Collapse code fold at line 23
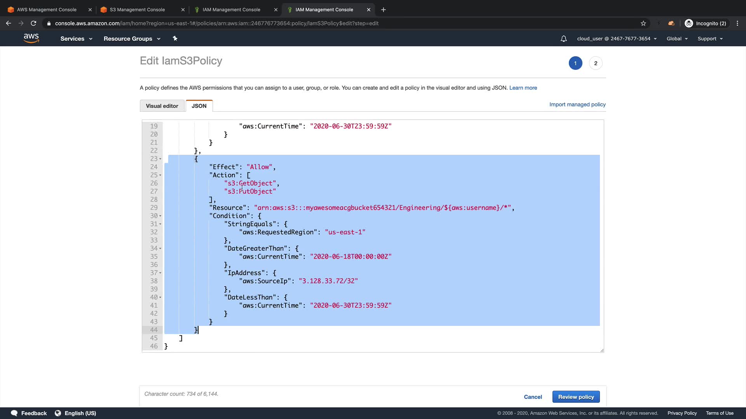This screenshot has height=419, width=746. (160, 159)
